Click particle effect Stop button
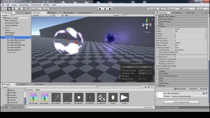This screenshot has width=210, height=118. click(145, 67)
